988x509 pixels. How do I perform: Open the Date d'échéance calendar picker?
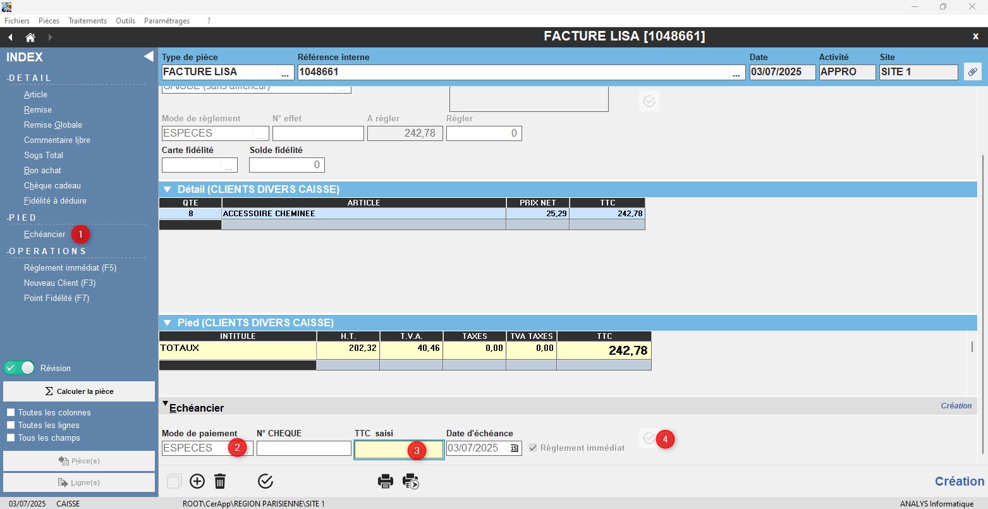pos(514,448)
